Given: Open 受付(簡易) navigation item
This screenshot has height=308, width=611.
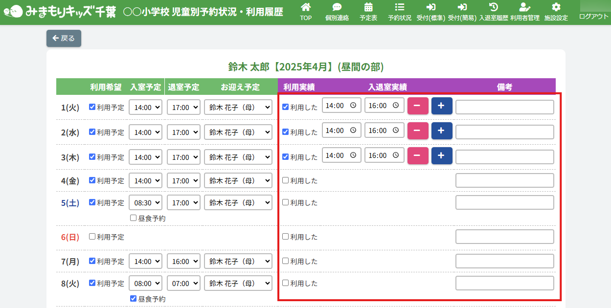Looking at the screenshot, I should (x=462, y=12).
